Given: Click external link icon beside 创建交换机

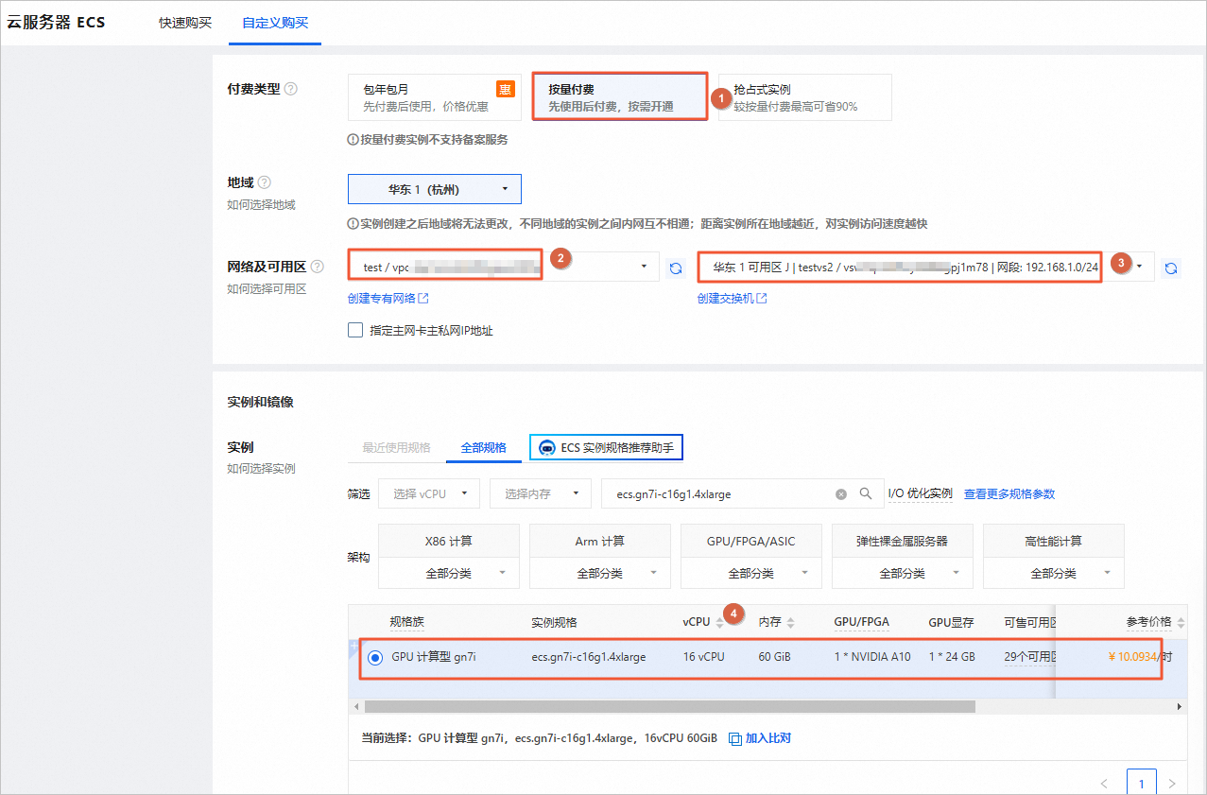Looking at the screenshot, I should click(762, 299).
